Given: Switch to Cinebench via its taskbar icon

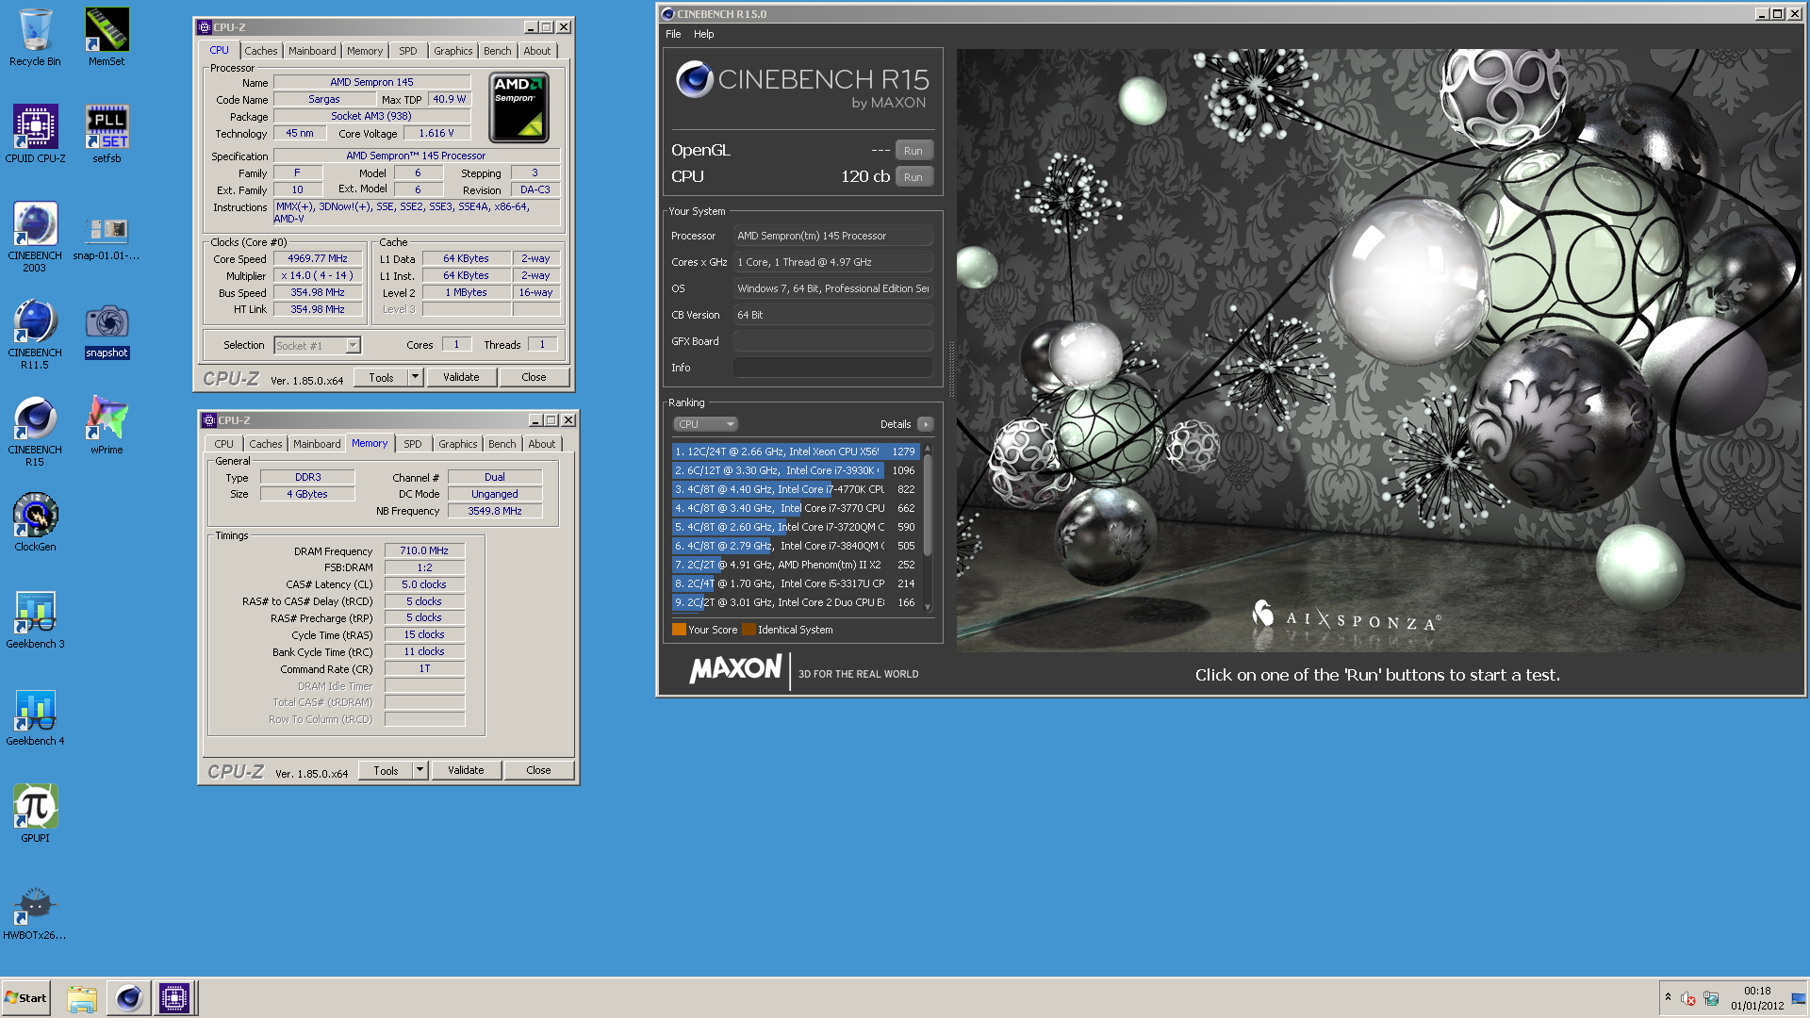Looking at the screenshot, I should (x=128, y=998).
